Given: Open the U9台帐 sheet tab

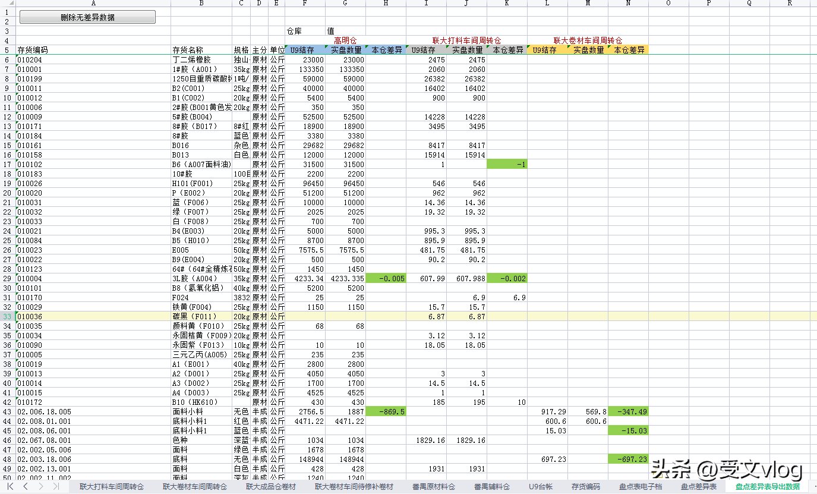Looking at the screenshot, I should coord(541,486).
